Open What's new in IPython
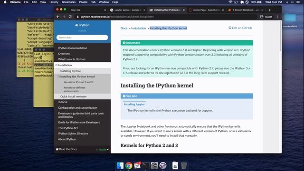304x171 pixels. click(72, 59)
